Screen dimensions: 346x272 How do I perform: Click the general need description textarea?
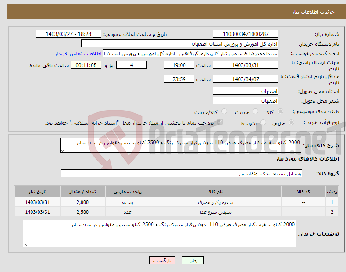coord(181,145)
